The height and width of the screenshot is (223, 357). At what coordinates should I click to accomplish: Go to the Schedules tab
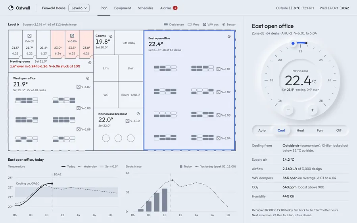tap(146, 8)
